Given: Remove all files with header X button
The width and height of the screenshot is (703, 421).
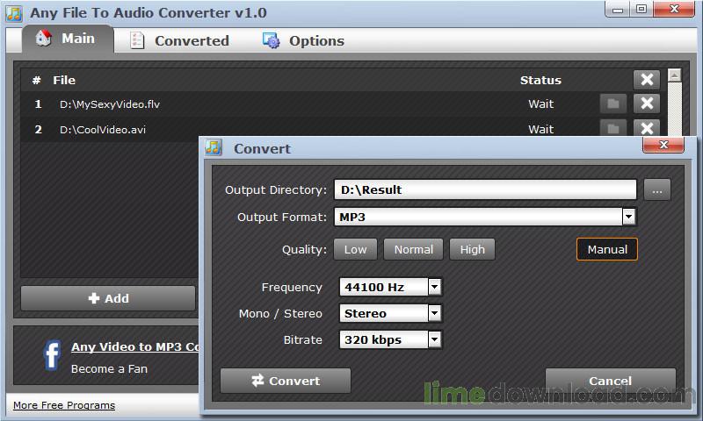Looking at the screenshot, I should [647, 80].
